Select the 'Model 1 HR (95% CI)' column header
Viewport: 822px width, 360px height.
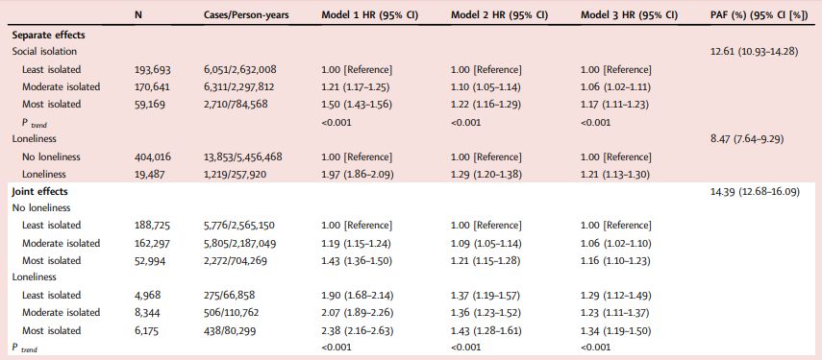[369, 15]
